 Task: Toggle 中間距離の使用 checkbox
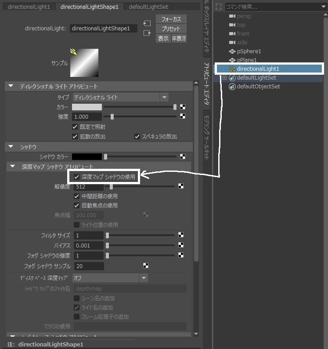point(77,196)
